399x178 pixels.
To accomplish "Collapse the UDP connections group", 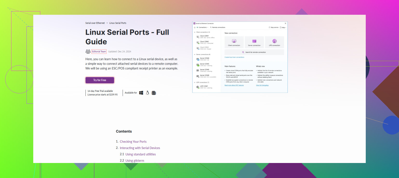I will pyautogui.click(x=195, y=82).
